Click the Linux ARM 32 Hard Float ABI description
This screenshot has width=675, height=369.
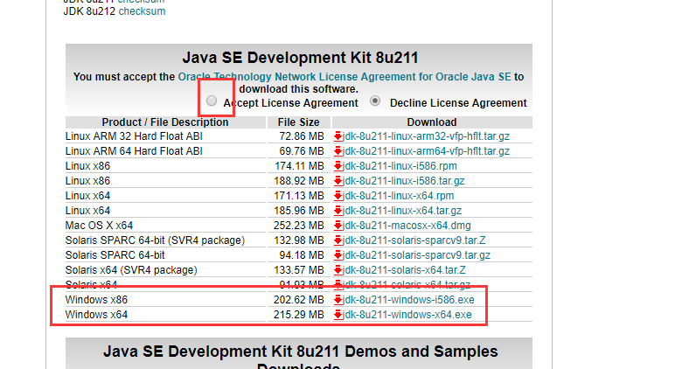pyautogui.click(x=134, y=136)
